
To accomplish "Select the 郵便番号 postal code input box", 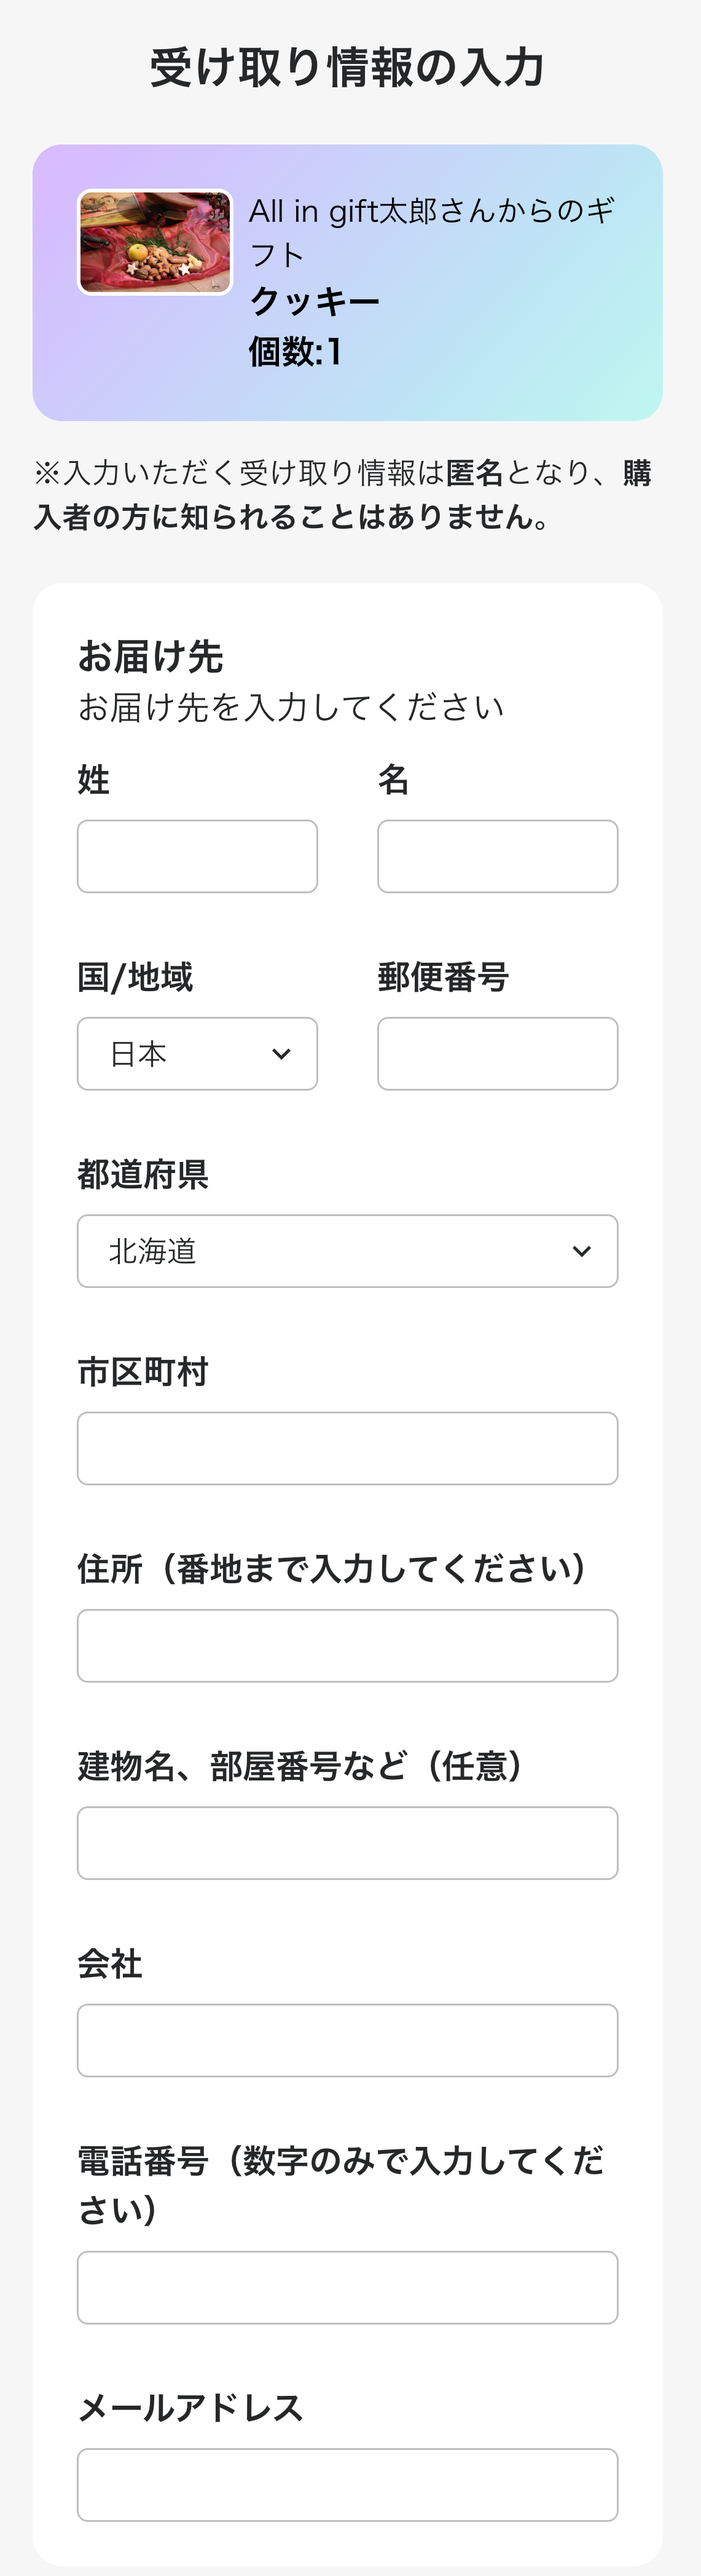I will pos(497,1054).
